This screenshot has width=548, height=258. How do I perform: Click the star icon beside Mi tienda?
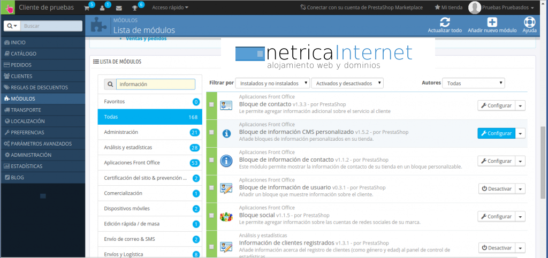click(x=437, y=7)
